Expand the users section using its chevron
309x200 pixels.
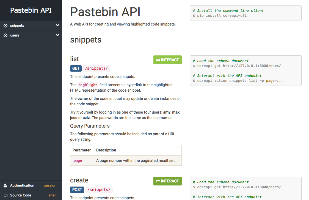pyautogui.click(x=57, y=35)
